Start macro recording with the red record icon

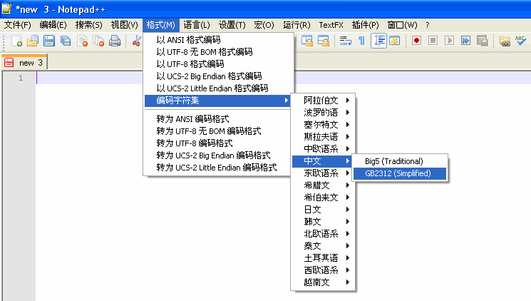coord(416,41)
